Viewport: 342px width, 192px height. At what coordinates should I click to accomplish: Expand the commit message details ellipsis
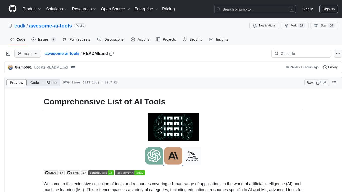(73, 67)
